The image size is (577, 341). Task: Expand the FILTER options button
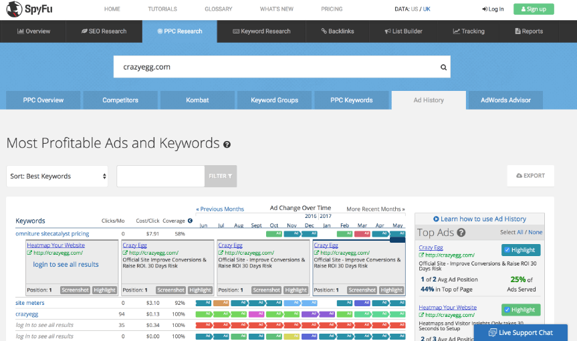click(220, 177)
